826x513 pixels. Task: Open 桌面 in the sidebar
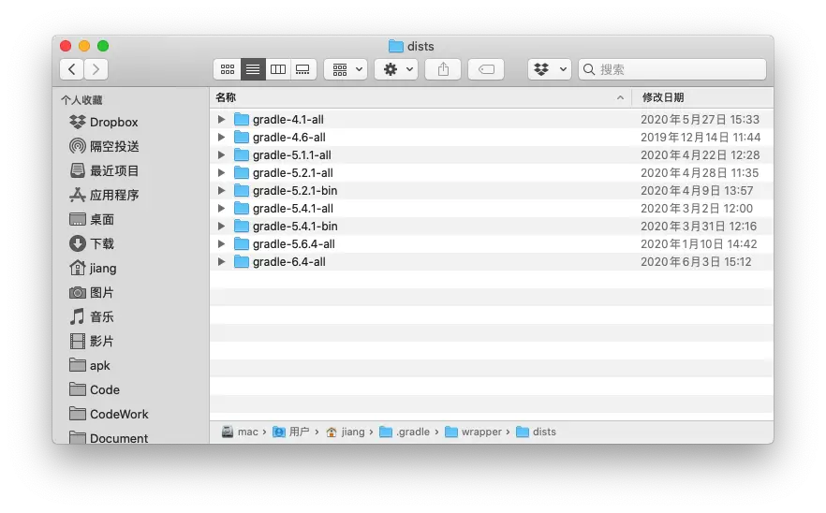pyautogui.click(x=92, y=219)
